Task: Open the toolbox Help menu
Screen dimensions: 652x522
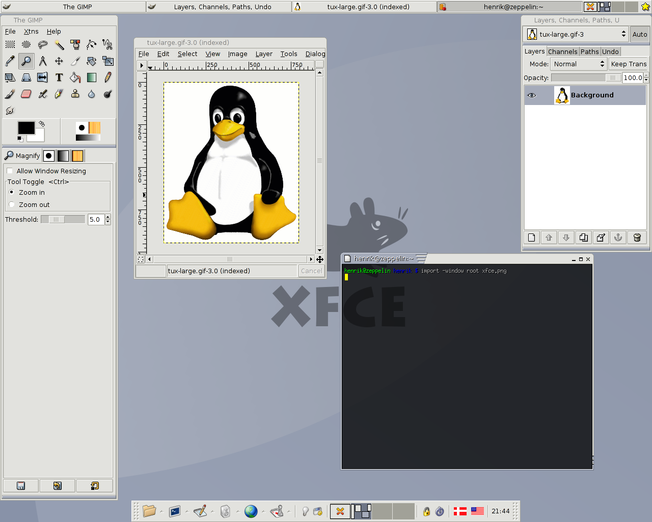Action: tap(53, 31)
